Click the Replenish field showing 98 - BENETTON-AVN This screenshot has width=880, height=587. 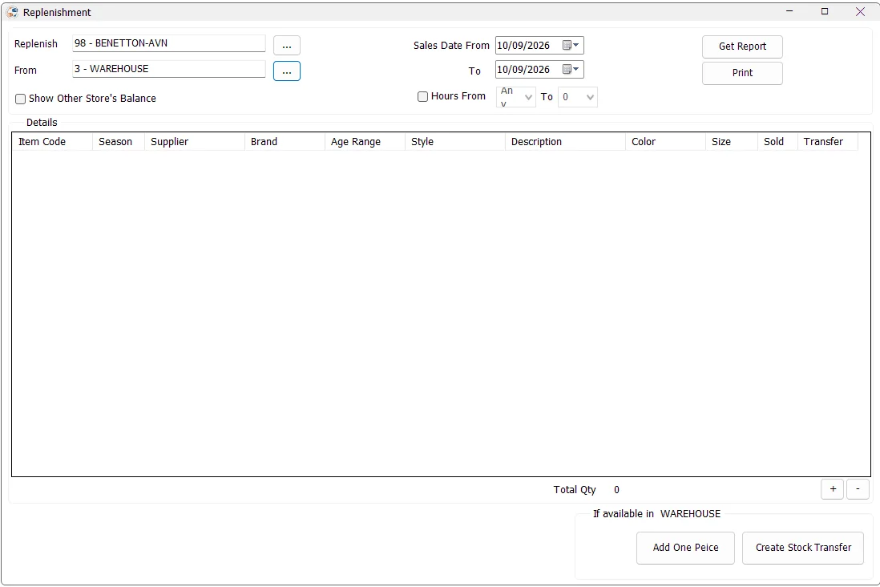tap(169, 43)
